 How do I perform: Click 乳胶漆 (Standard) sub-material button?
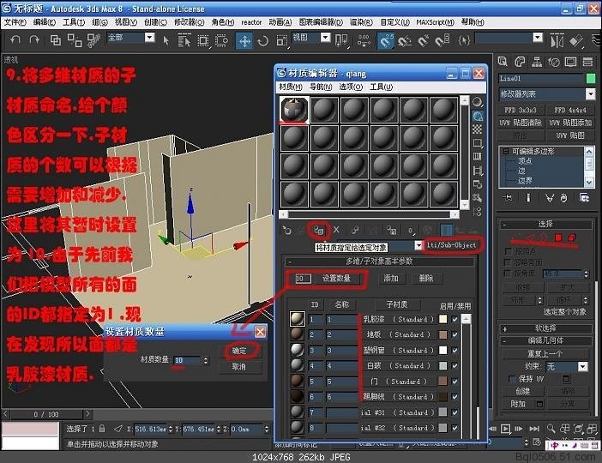[x=399, y=319]
